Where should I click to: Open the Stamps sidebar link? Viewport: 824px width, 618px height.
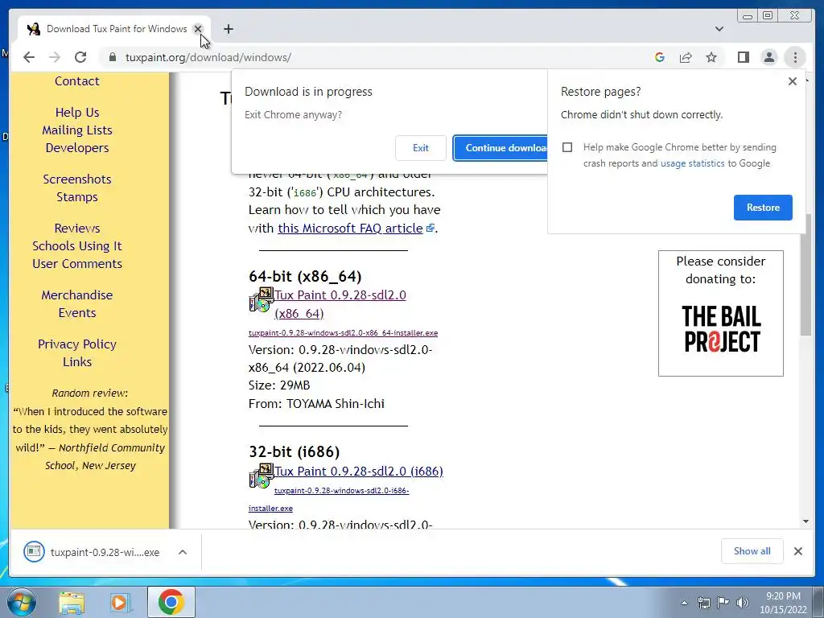pos(77,197)
